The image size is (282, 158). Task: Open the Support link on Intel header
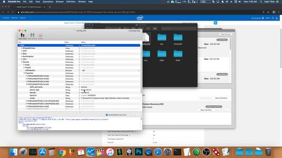[x=22, y=18]
